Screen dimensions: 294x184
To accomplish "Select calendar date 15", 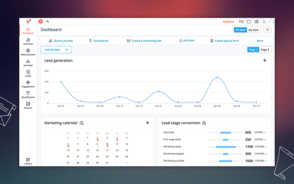I will pyautogui.click(x=88, y=150).
